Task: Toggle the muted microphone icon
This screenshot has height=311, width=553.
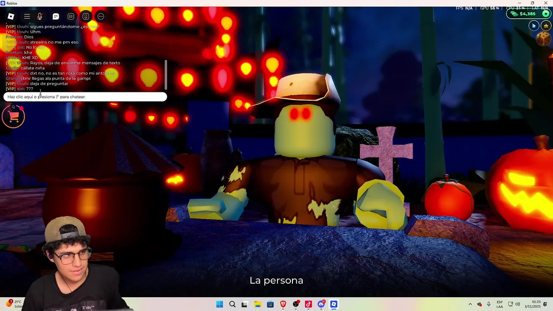Action: (x=40, y=16)
